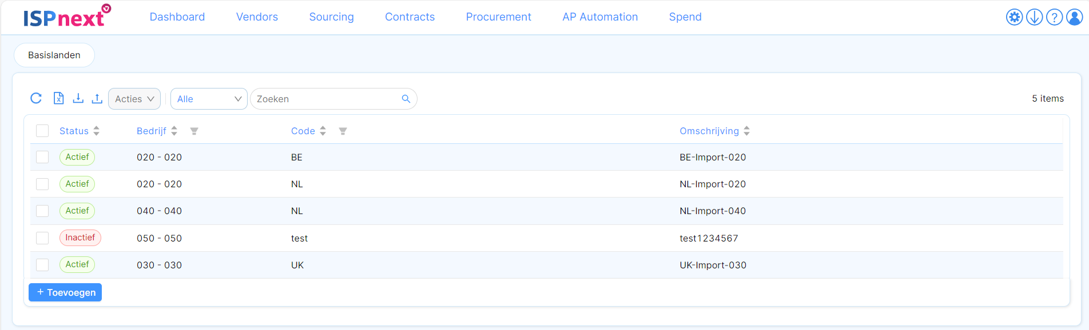Check the header select-all checkbox
The width and height of the screenshot is (1089, 330).
click(x=42, y=131)
